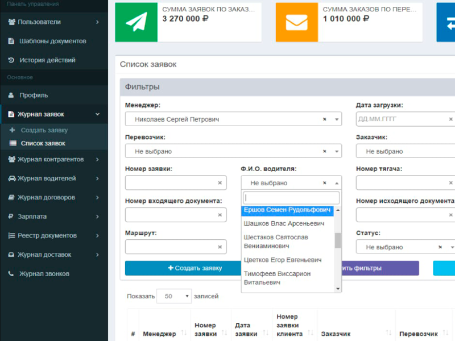Click the history icon beside История действий
Image resolution: width=455 pixels, height=341 pixels.
point(11,60)
